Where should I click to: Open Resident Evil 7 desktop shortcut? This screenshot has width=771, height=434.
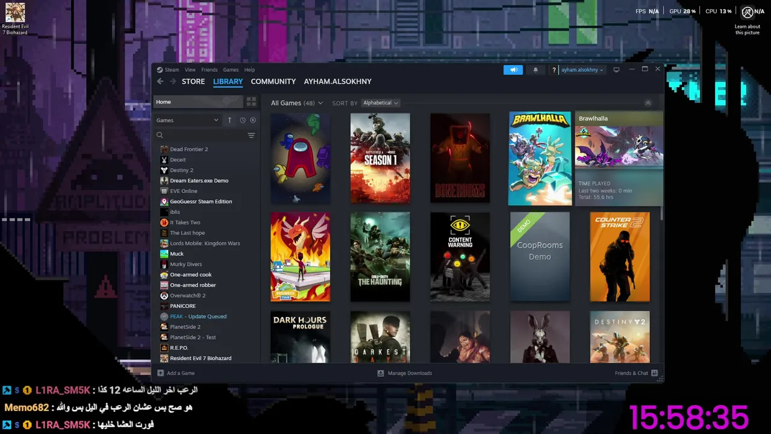pyautogui.click(x=15, y=18)
